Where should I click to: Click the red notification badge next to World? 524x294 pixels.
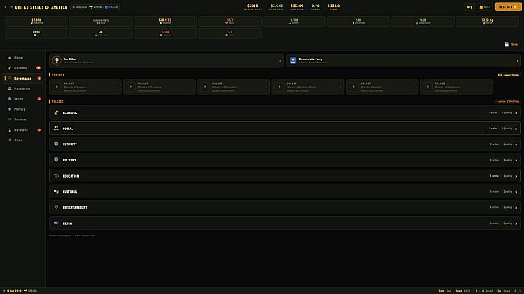(x=39, y=99)
